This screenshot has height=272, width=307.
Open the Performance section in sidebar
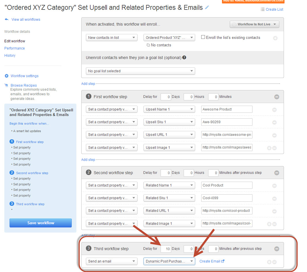[x=14, y=48]
